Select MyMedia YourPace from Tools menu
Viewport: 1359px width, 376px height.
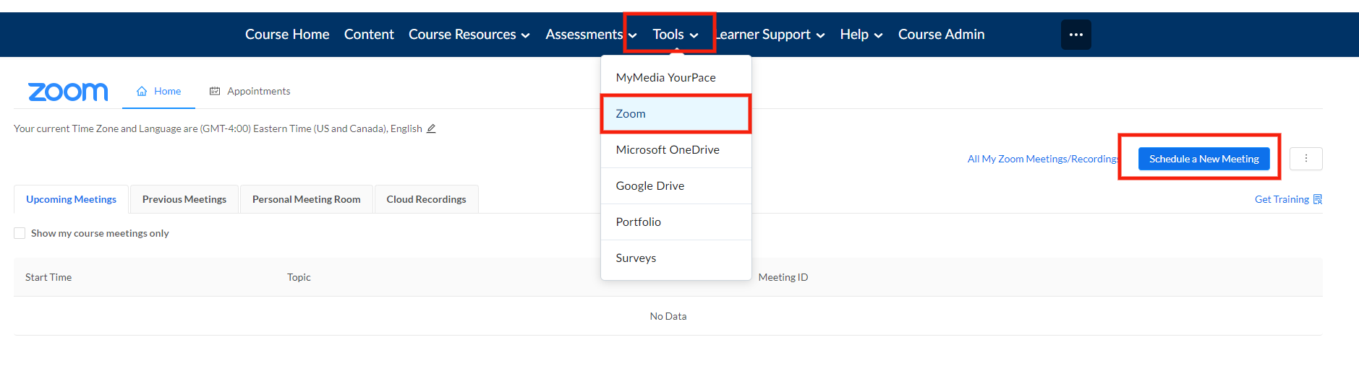pyautogui.click(x=676, y=77)
